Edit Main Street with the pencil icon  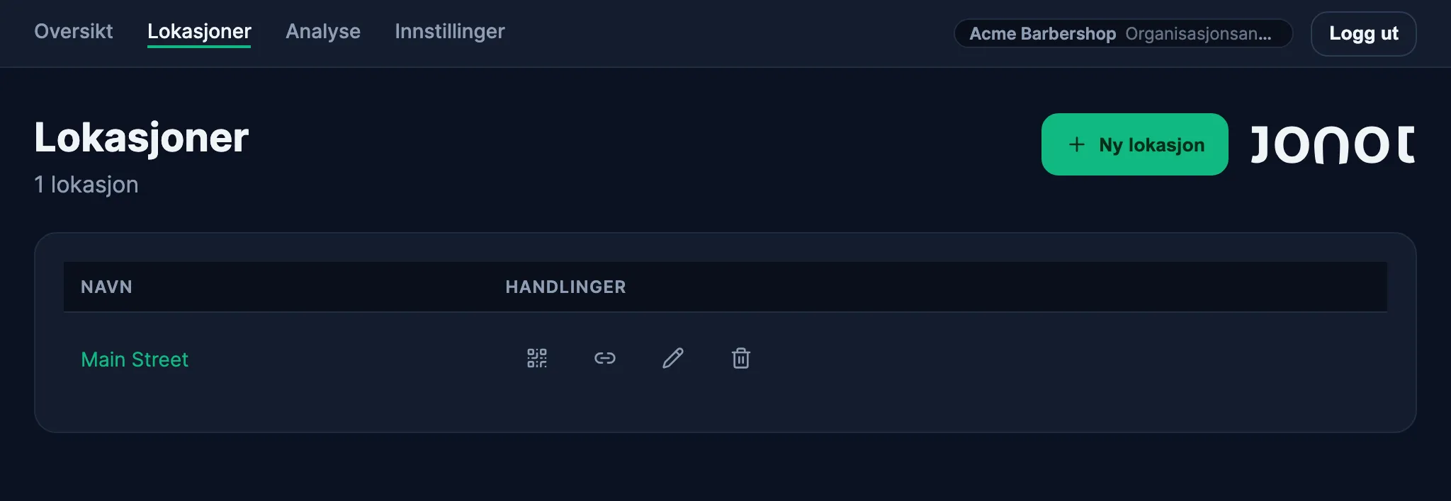click(x=673, y=358)
